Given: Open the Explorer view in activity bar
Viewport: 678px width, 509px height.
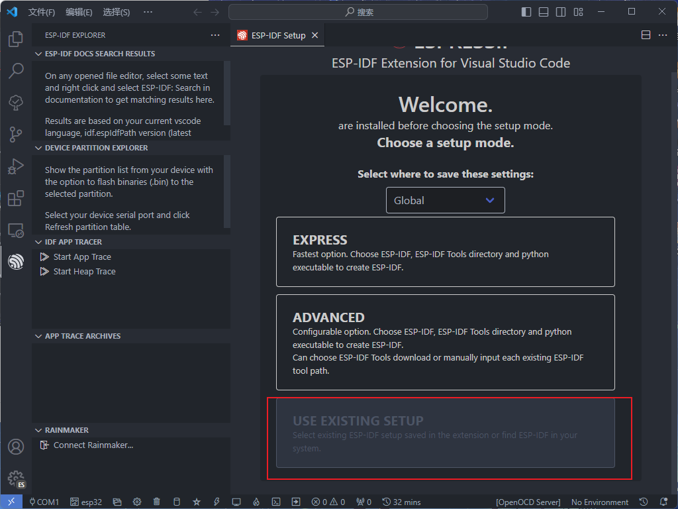Looking at the screenshot, I should [16, 39].
